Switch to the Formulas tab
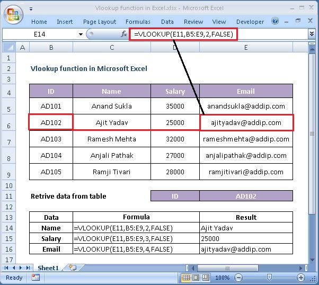The image size is (319, 285). tap(138, 22)
